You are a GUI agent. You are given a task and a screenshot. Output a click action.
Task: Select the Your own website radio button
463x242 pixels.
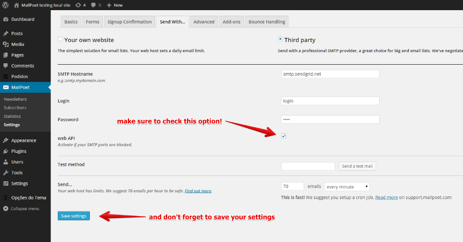tap(60, 39)
